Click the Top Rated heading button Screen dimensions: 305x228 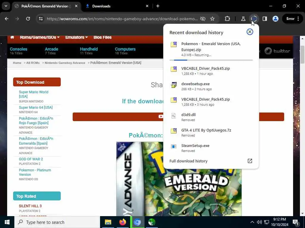[37, 196]
